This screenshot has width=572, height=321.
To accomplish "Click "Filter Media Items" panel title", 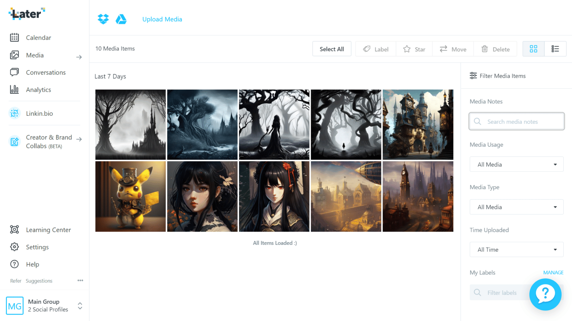I will [x=503, y=76].
